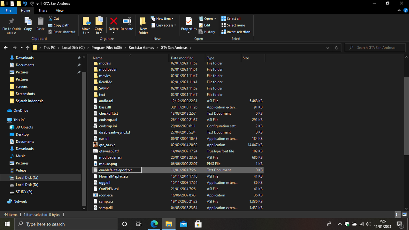Select STUDY (E:) drive
This screenshot has height=230, width=409.
(x=24, y=192)
